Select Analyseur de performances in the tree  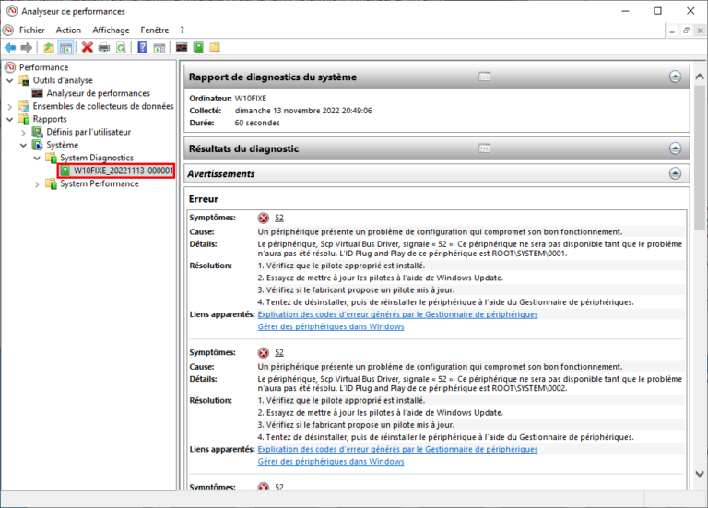(98, 93)
